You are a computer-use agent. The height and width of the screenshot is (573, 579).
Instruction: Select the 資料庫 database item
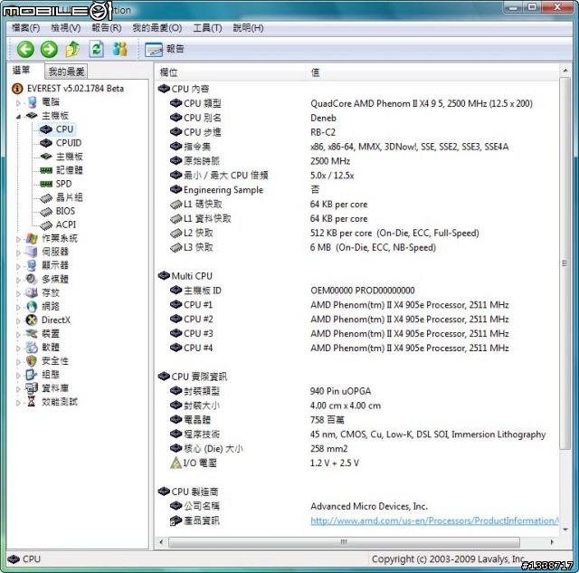[54, 388]
